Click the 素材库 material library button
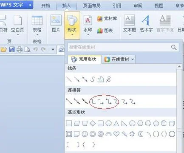The width and height of the screenshot is (184, 153). [x=107, y=19]
